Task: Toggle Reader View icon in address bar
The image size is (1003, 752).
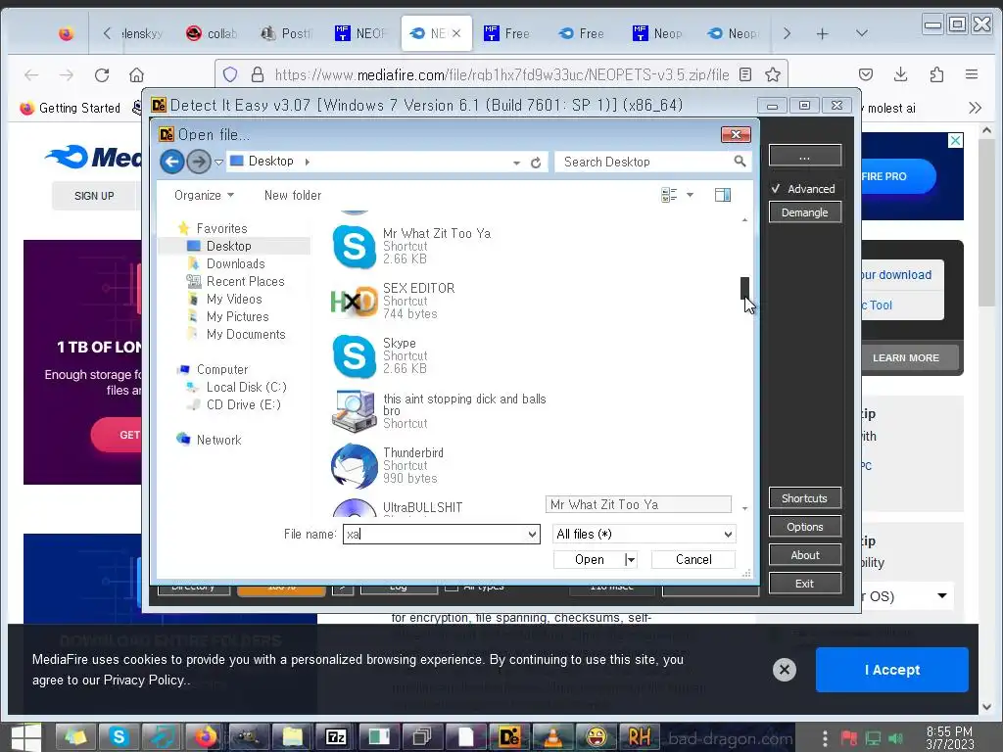Action: pos(745,74)
